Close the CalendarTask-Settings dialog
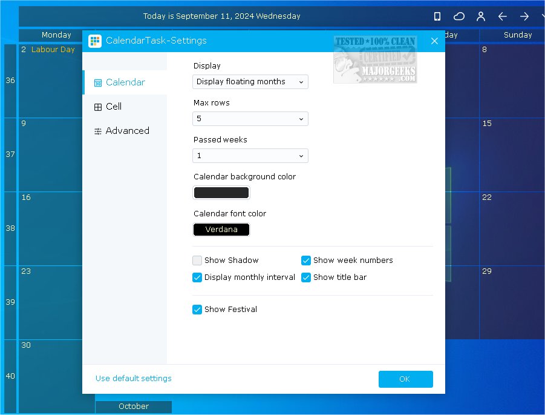The image size is (545, 415). 434,41
